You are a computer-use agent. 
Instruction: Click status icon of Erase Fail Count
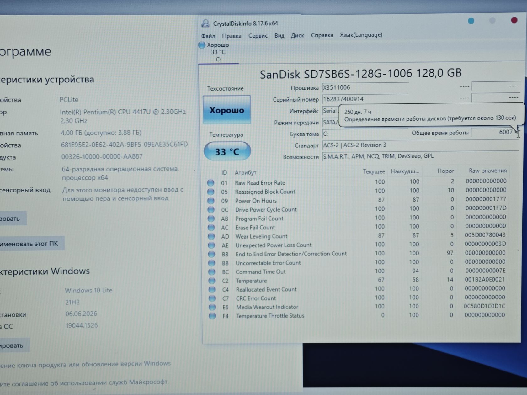pos(211,227)
